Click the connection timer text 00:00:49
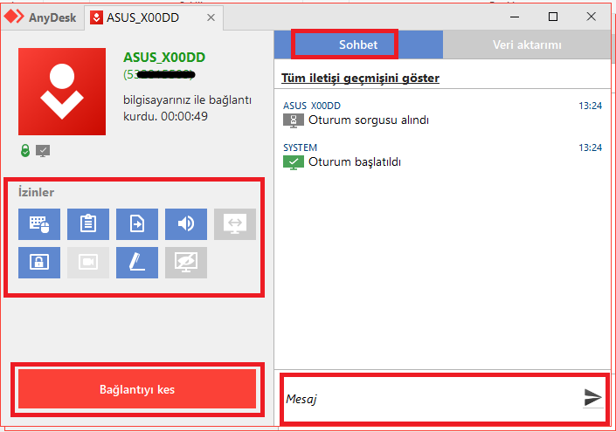The height and width of the screenshot is (432, 616). click(184, 116)
